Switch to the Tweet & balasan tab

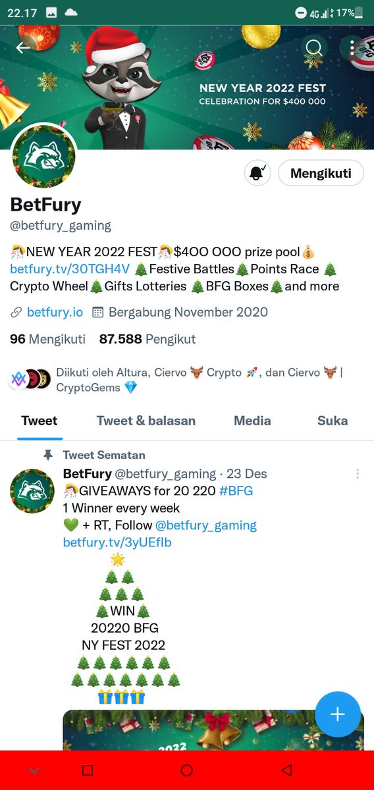(146, 421)
